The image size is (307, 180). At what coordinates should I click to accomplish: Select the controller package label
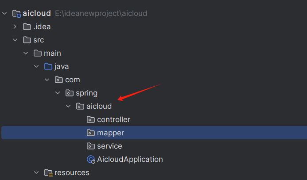[113, 119]
